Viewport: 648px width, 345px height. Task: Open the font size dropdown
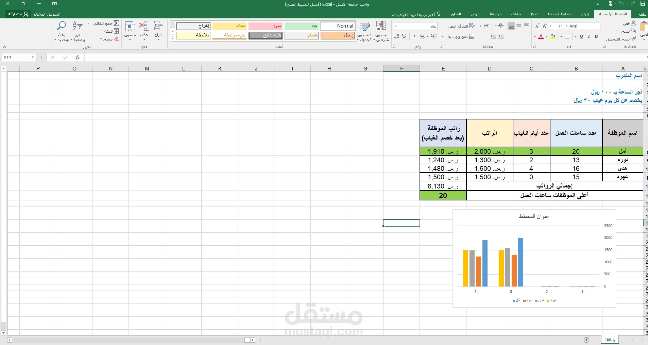(551, 26)
